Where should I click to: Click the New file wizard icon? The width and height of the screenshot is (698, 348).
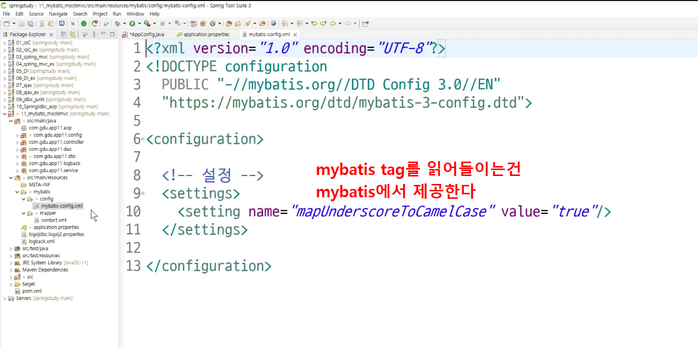[x=7, y=23]
